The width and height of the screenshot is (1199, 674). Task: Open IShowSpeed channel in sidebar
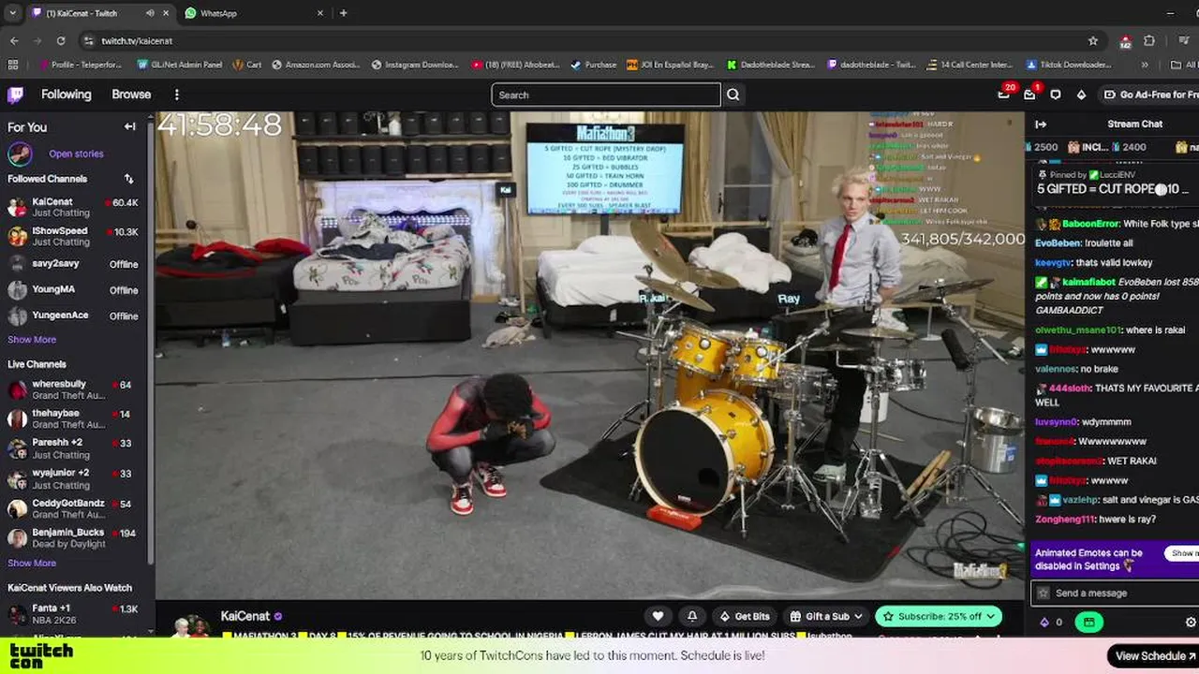[73, 236]
